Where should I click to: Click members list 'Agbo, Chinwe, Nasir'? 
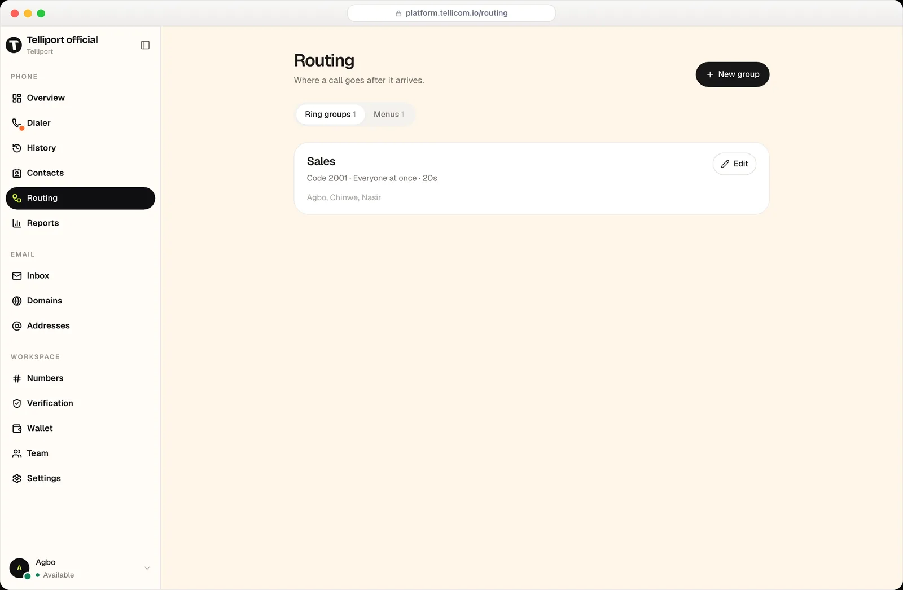point(344,197)
